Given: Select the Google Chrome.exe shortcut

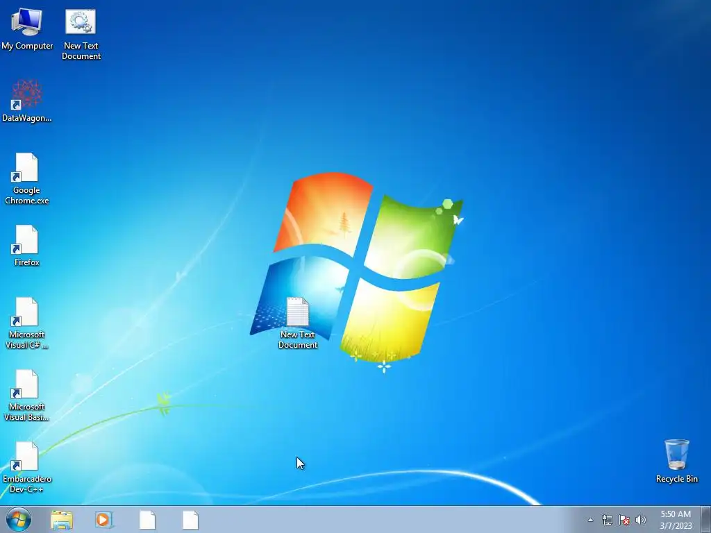Looking at the screenshot, I should coord(27,178).
